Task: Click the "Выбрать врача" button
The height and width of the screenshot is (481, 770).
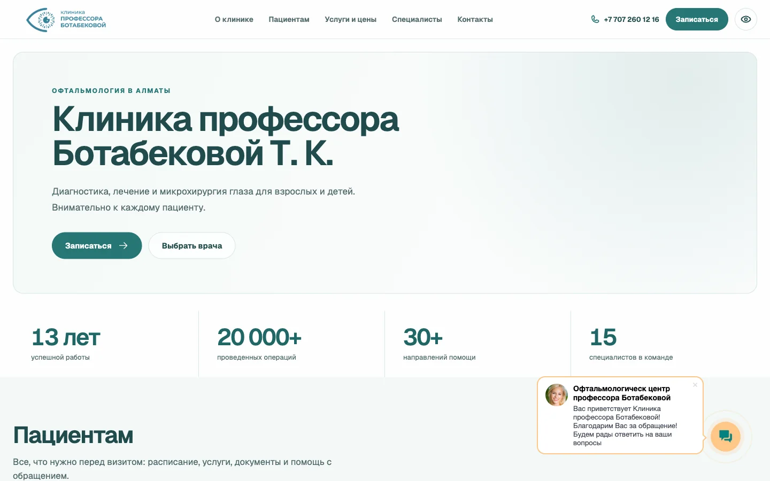Action: [x=192, y=246]
